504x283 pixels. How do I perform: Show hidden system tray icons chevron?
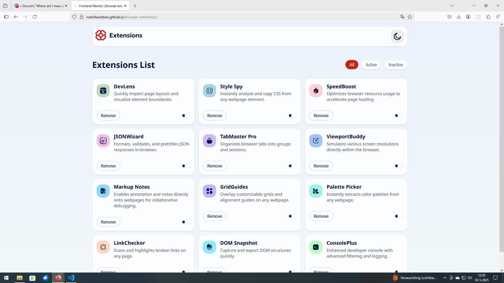click(x=445, y=278)
